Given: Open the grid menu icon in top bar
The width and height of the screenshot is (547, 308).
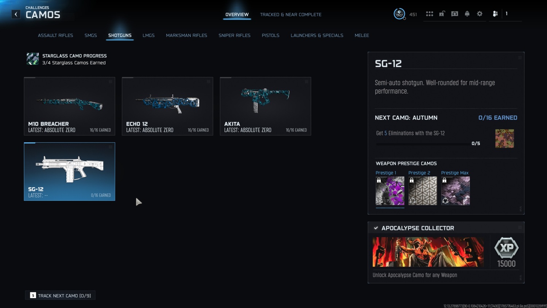Looking at the screenshot, I should (x=430, y=14).
